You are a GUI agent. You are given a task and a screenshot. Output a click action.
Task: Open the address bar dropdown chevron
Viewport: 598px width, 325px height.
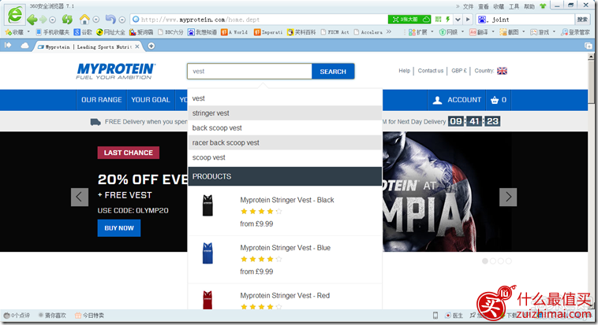pos(458,20)
